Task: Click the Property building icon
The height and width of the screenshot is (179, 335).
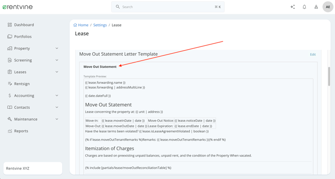Action: coord(10,48)
